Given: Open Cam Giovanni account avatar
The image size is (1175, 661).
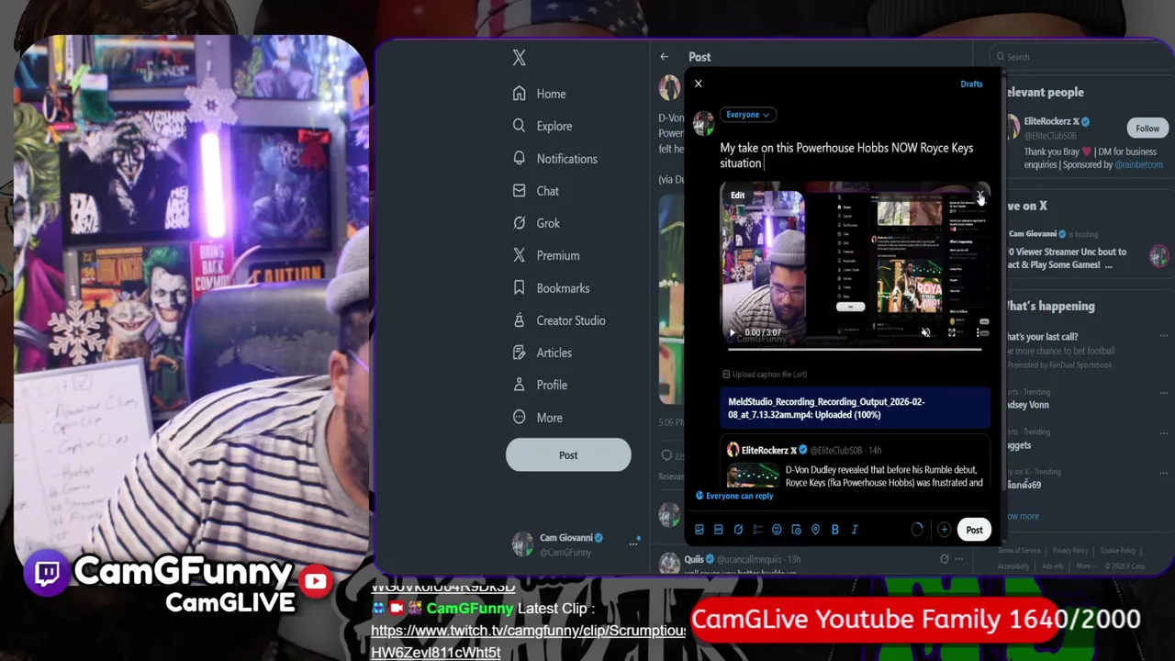Looking at the screenshot, I should pos(522,544).
